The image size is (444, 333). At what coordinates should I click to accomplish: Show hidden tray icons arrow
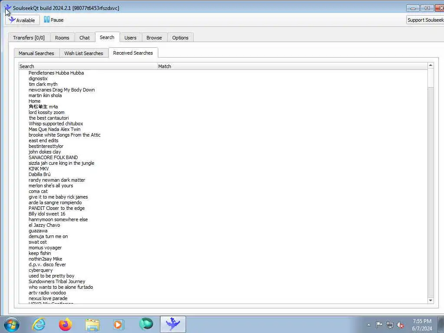tap(369, 325)
